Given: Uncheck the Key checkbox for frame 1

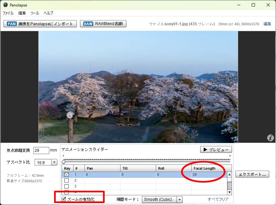Looking at the screenshot, I should click(67, 175).
